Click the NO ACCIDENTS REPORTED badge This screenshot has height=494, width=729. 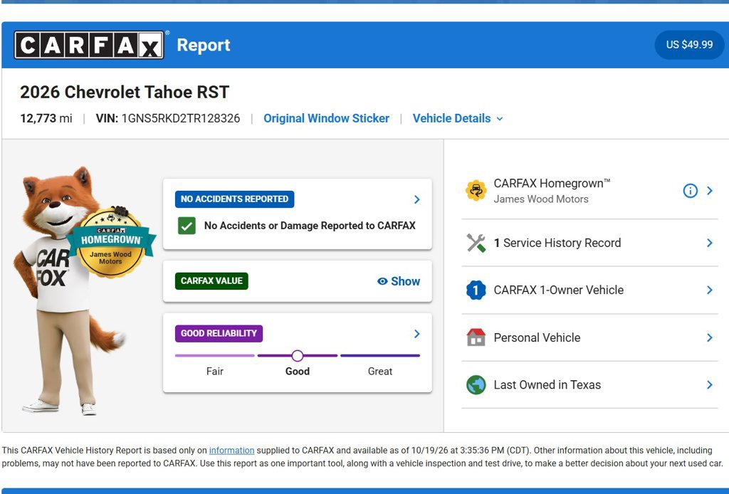click(234, 199)
